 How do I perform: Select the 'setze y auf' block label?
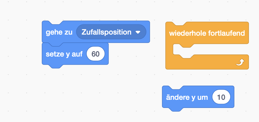click(x=64, y=54)
